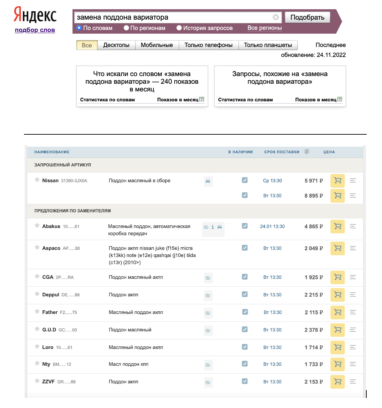Click delivery time info icon in header
The height and width of the screenshot is (408, 382).
click(x=307, y=152)
